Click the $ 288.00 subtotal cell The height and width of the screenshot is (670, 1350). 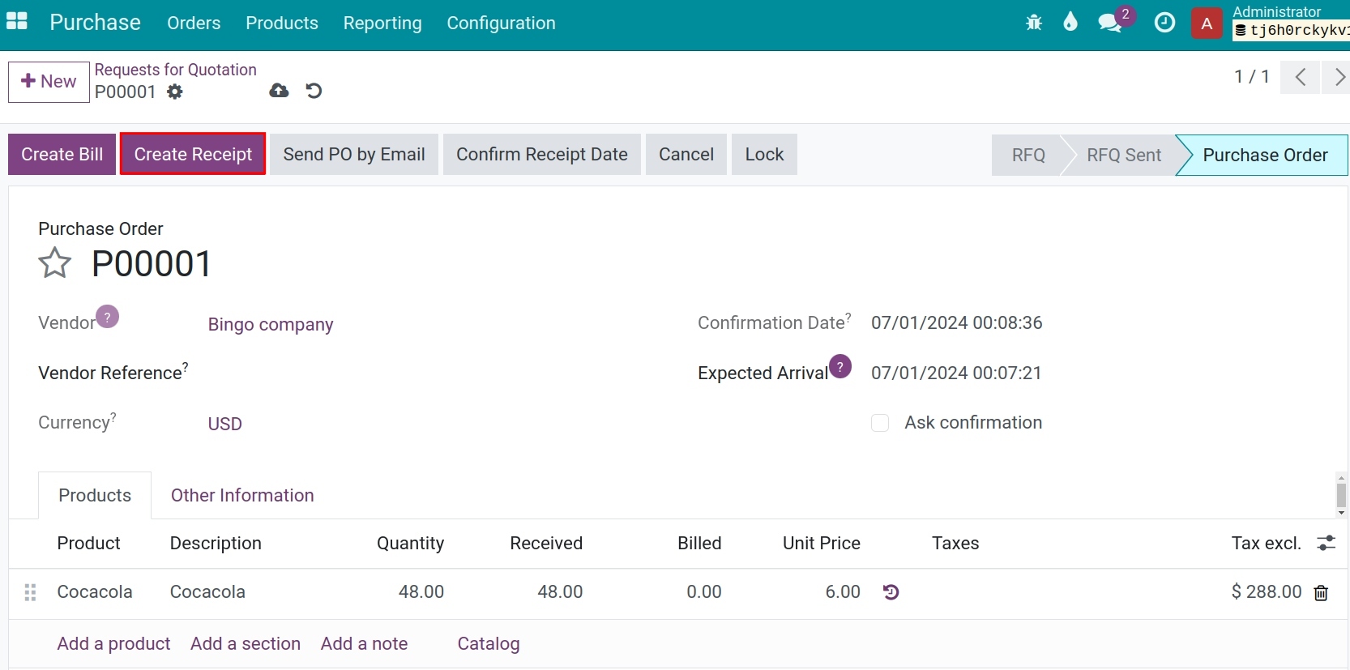pos(1267,591)
